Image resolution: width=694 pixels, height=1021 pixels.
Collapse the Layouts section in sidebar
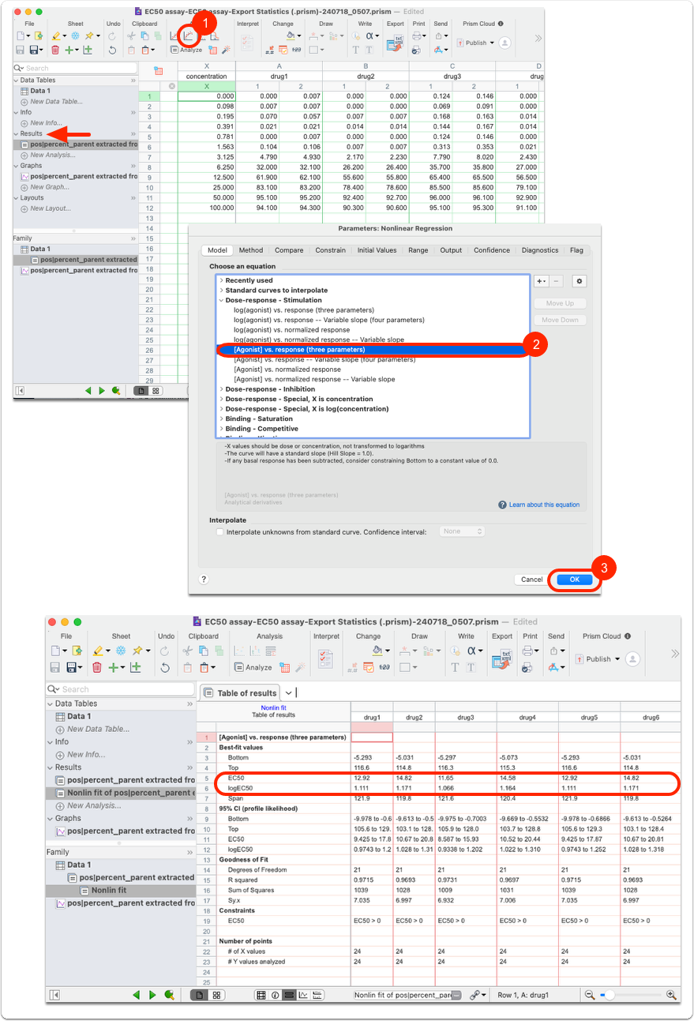(x=17, y=198)
